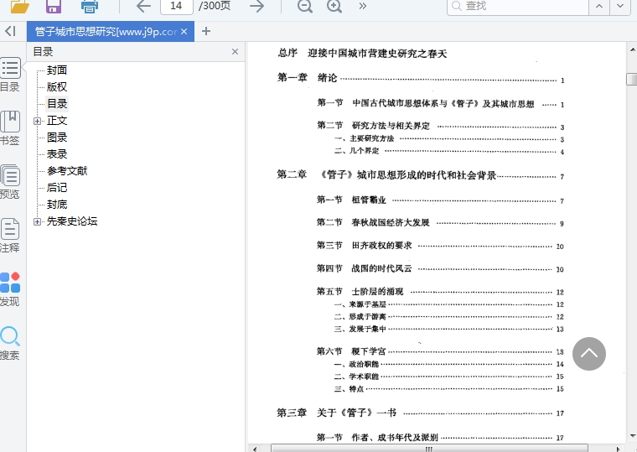Collapse the sidebar with the left arrow bar icon
The image size is (637, 452).
pyautogui.click(x=11, y=31)
